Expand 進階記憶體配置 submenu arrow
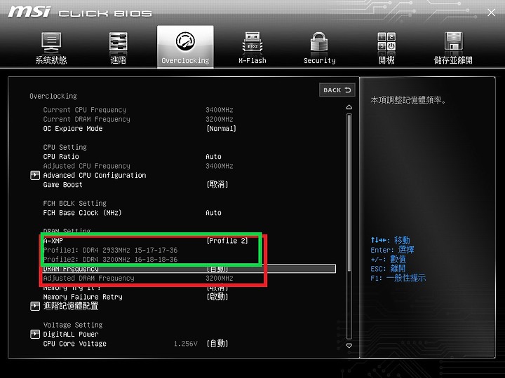Screen dimensions: 505x378 pyautogui.click(x=35, y=306)
